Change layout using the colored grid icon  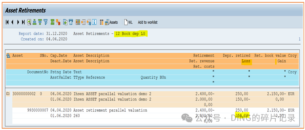(x=78, y=22)
